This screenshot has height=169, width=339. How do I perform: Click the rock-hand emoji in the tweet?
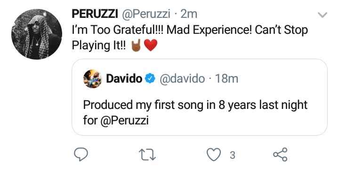tap(136, 45)
